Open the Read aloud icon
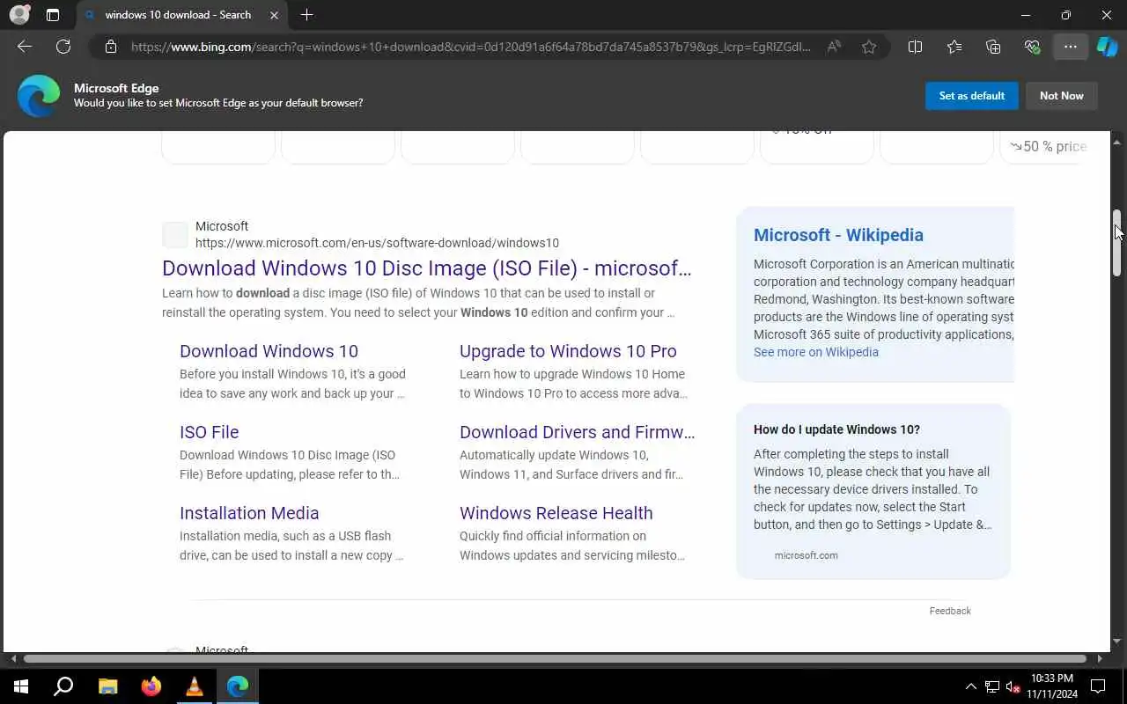The height and width of the screenshot is (704, 1127). click(834, 47)
